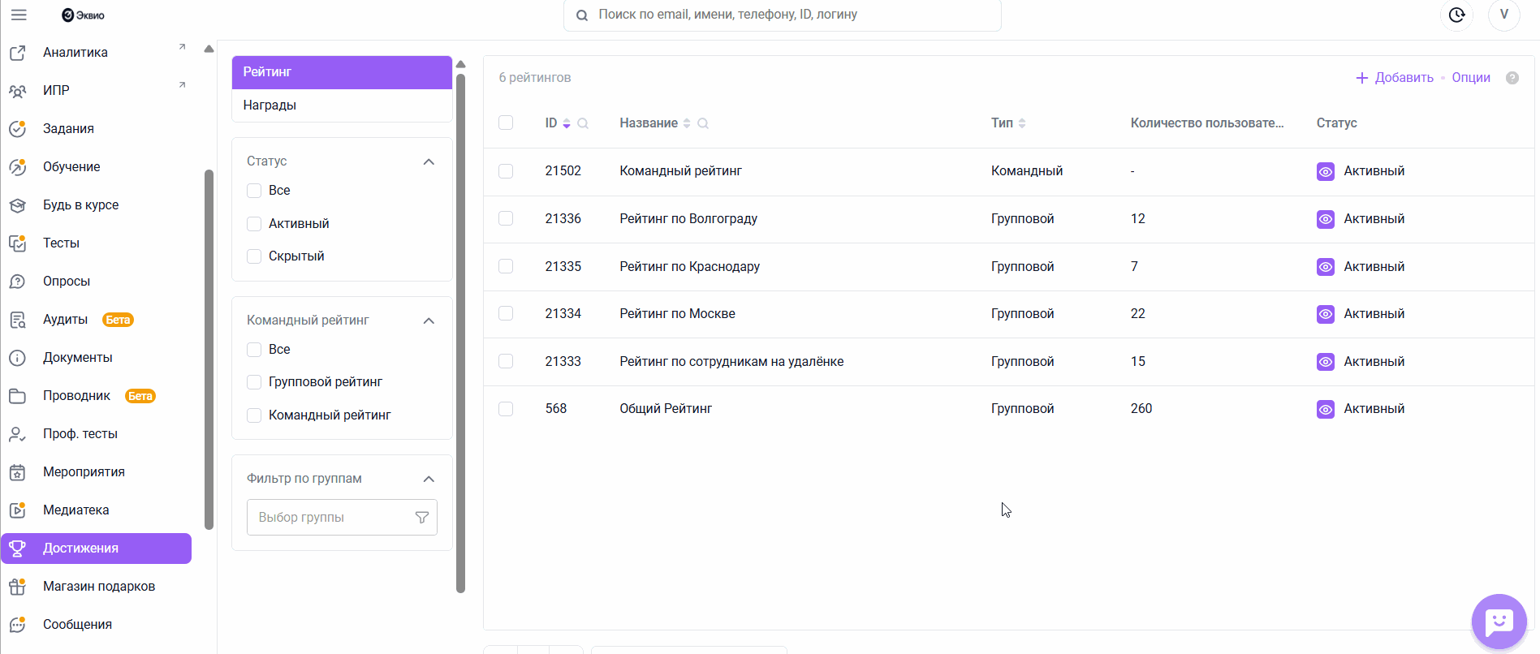This screenshot has width=1540, height=654.
Task: Toggle visibility eye for Рейтинг по Москве
Action: pyautogui.click(x=1325, y=314)
